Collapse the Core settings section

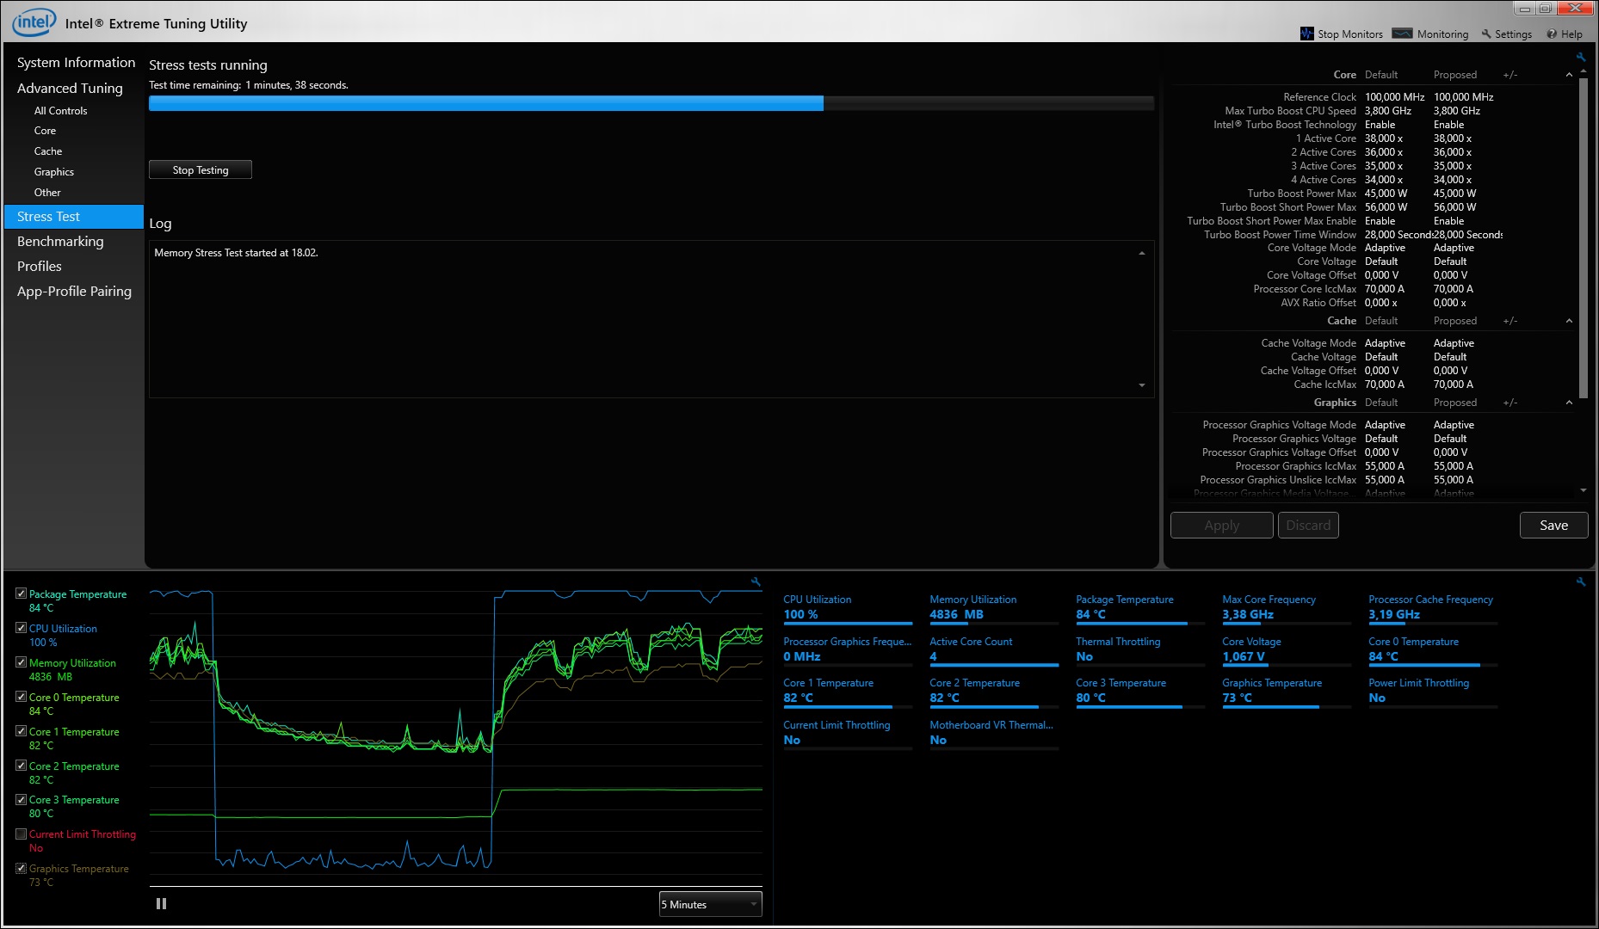[x=1569, y=75]
